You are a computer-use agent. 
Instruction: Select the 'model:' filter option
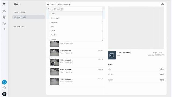click(76, 35)
